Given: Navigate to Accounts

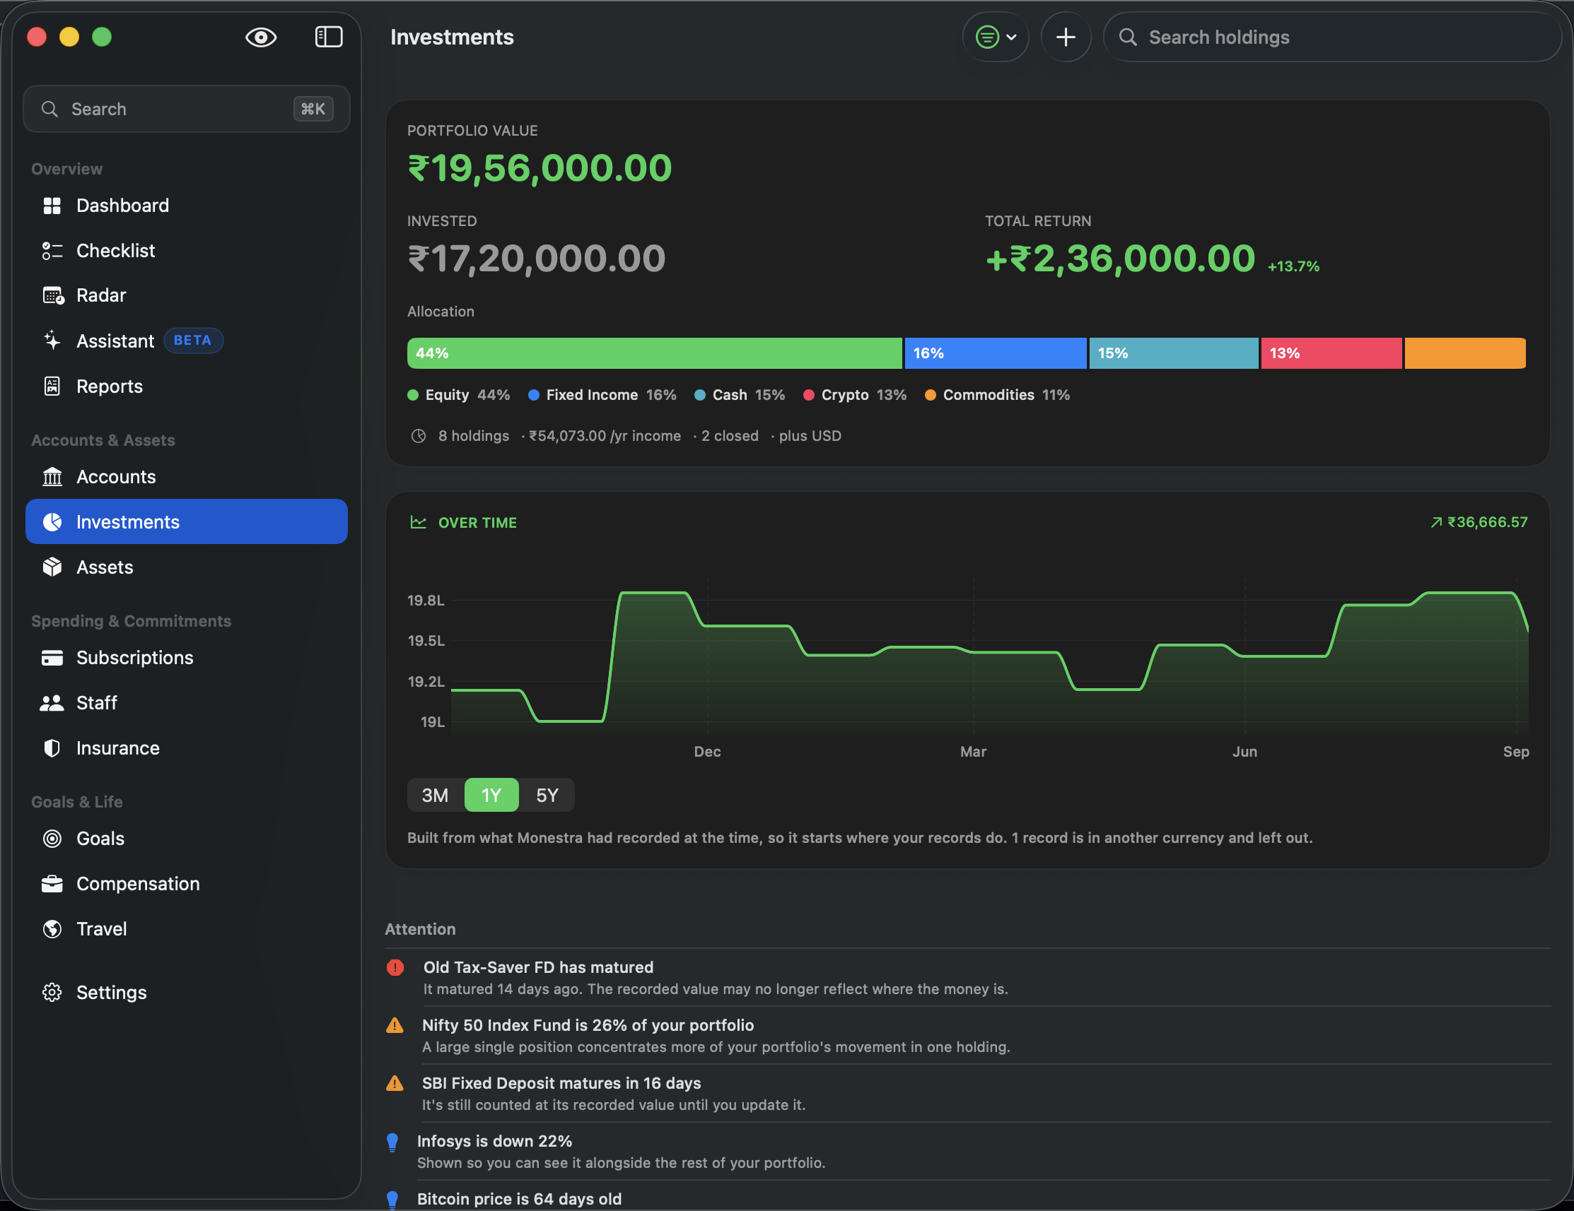Looking at the screenshot, I should pos(187,477).
